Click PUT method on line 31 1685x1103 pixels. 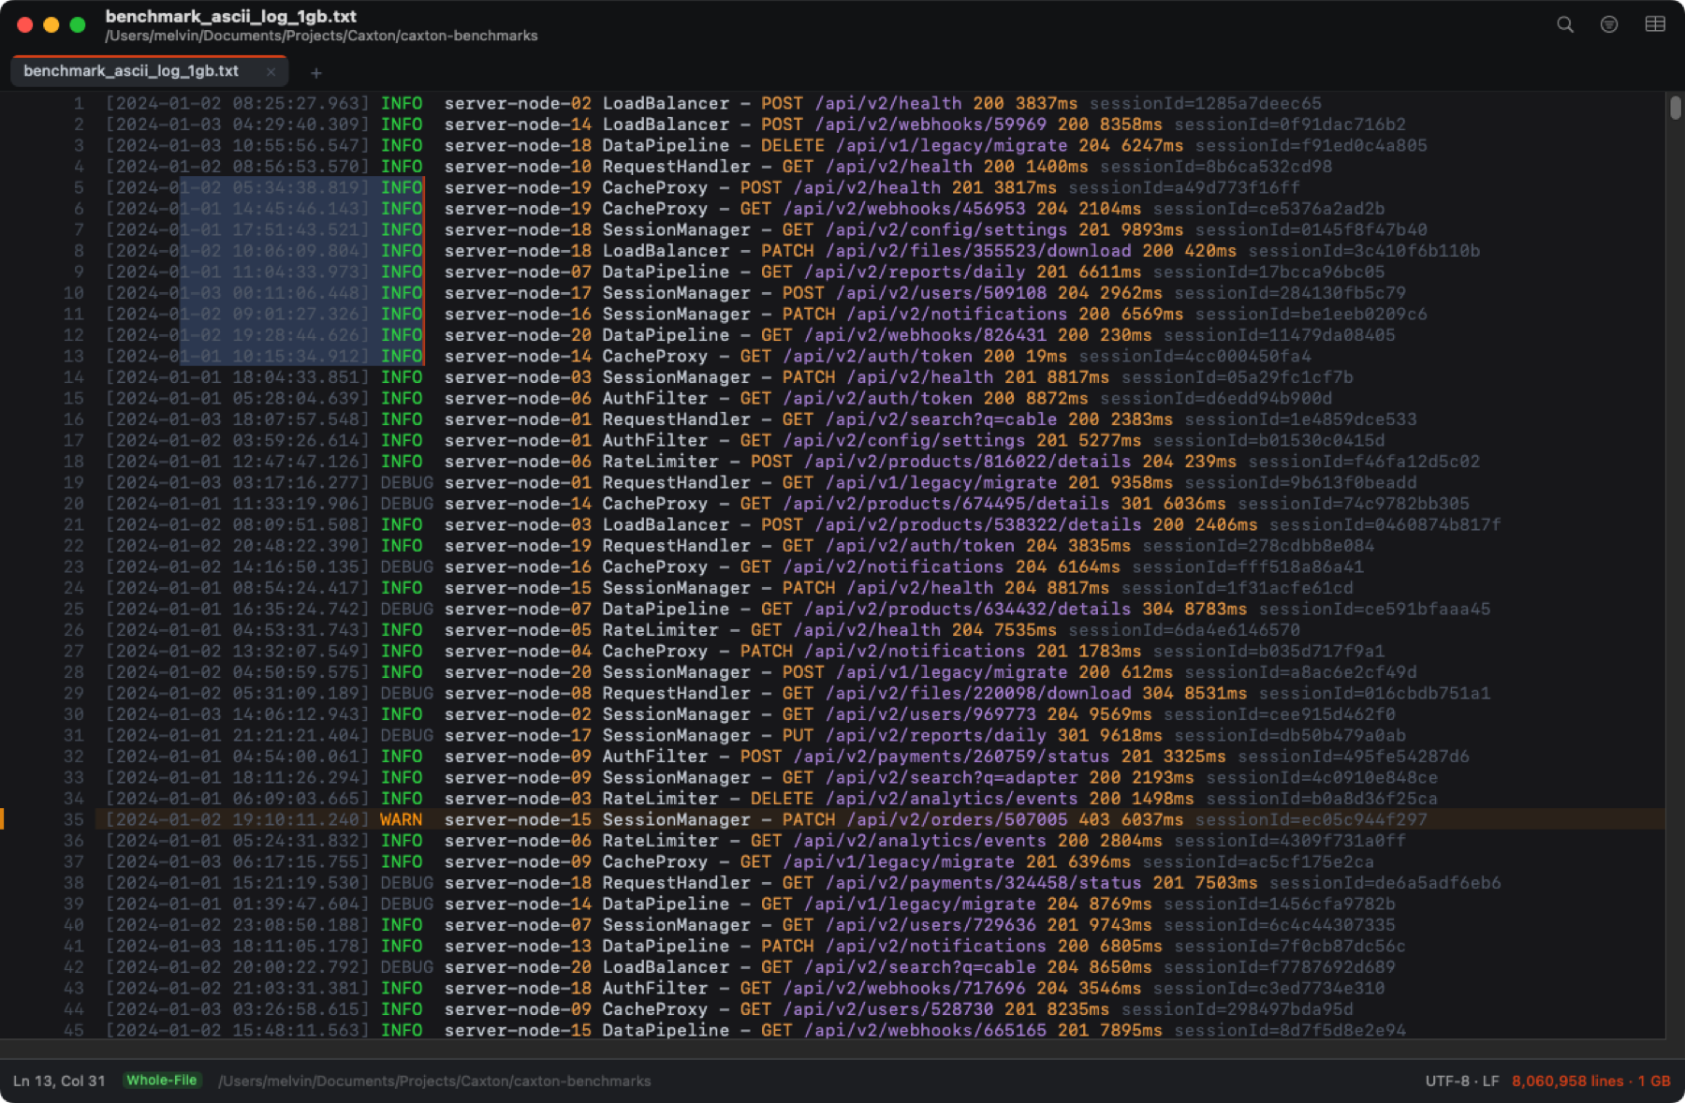pos(799,735)
